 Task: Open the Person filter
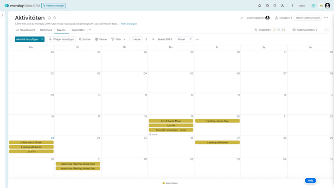[x=101, y=39]
